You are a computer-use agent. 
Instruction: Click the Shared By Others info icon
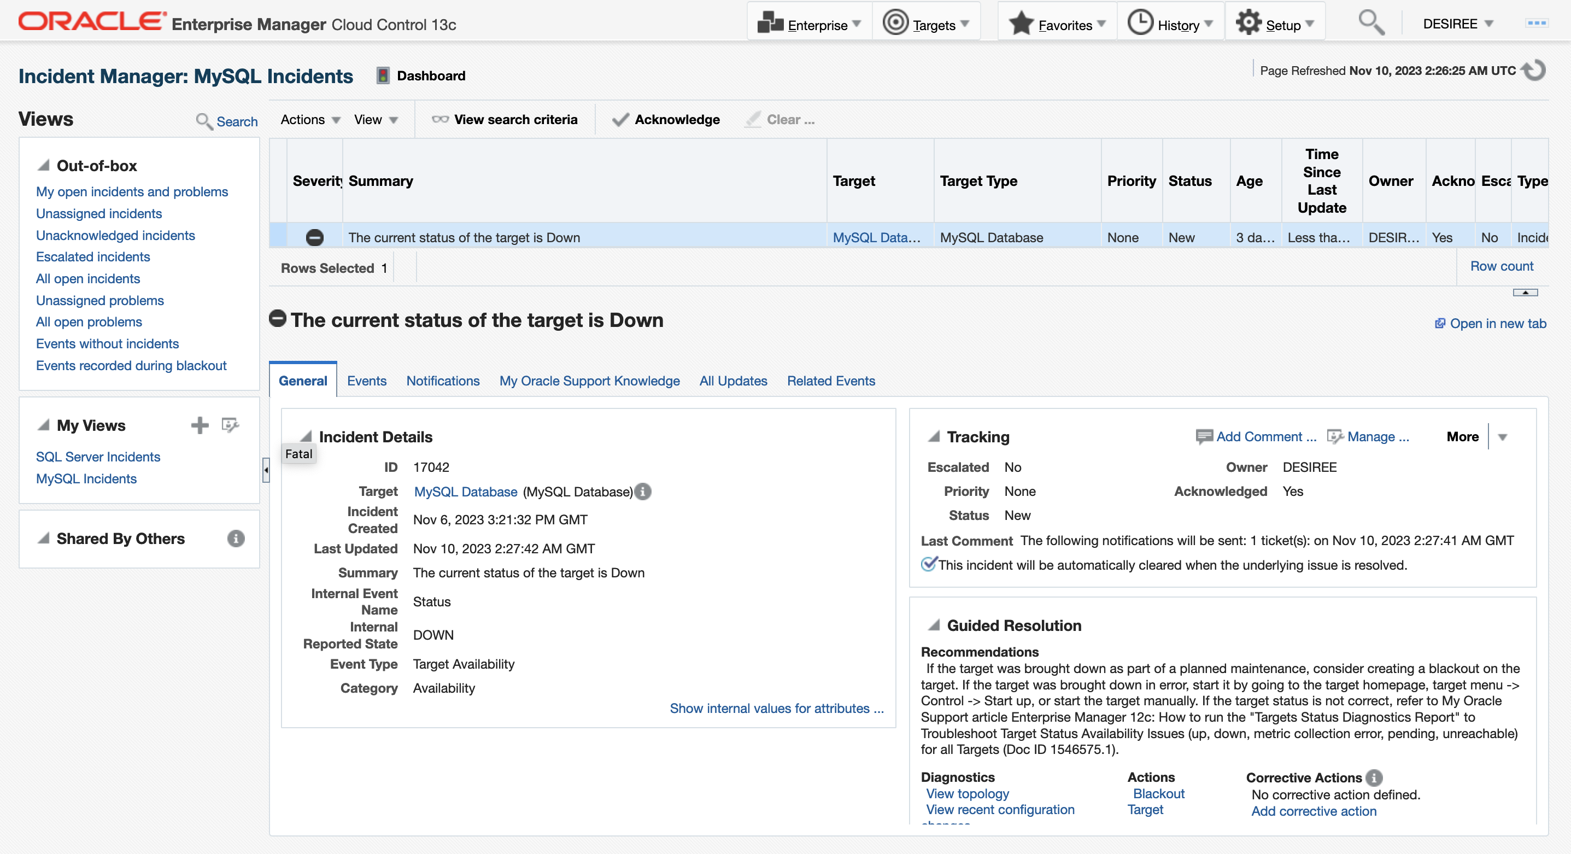(236, 539)
